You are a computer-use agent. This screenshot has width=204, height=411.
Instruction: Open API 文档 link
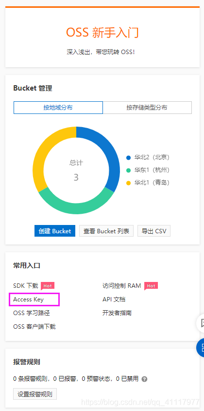(x=114, y=299)
